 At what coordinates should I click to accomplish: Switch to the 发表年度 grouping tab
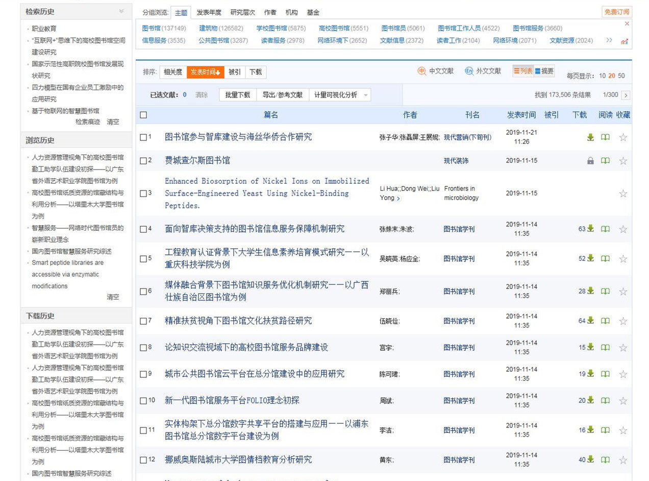point(209,12)
